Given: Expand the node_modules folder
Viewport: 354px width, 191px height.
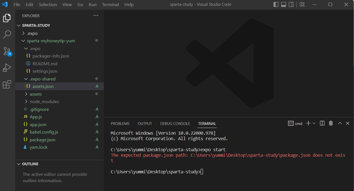Looking at the screenshot, I should point(60,101).
